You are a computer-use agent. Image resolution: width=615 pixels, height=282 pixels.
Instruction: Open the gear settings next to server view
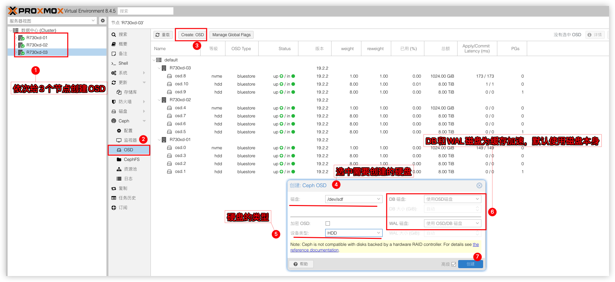[103, 21]
